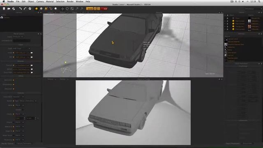
Task: Select the Move tool crossed-arrows icon
Action: pos(62,9)
